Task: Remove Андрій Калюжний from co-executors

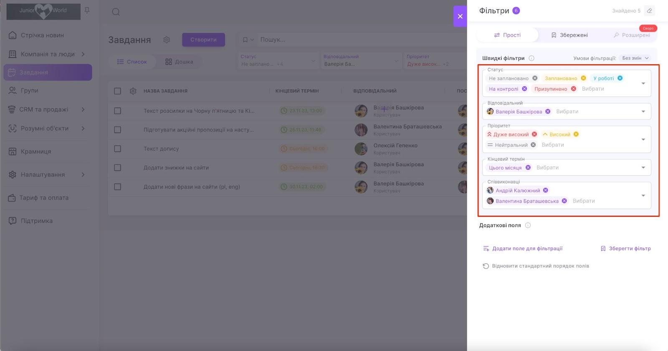Action: coord(546,190)
